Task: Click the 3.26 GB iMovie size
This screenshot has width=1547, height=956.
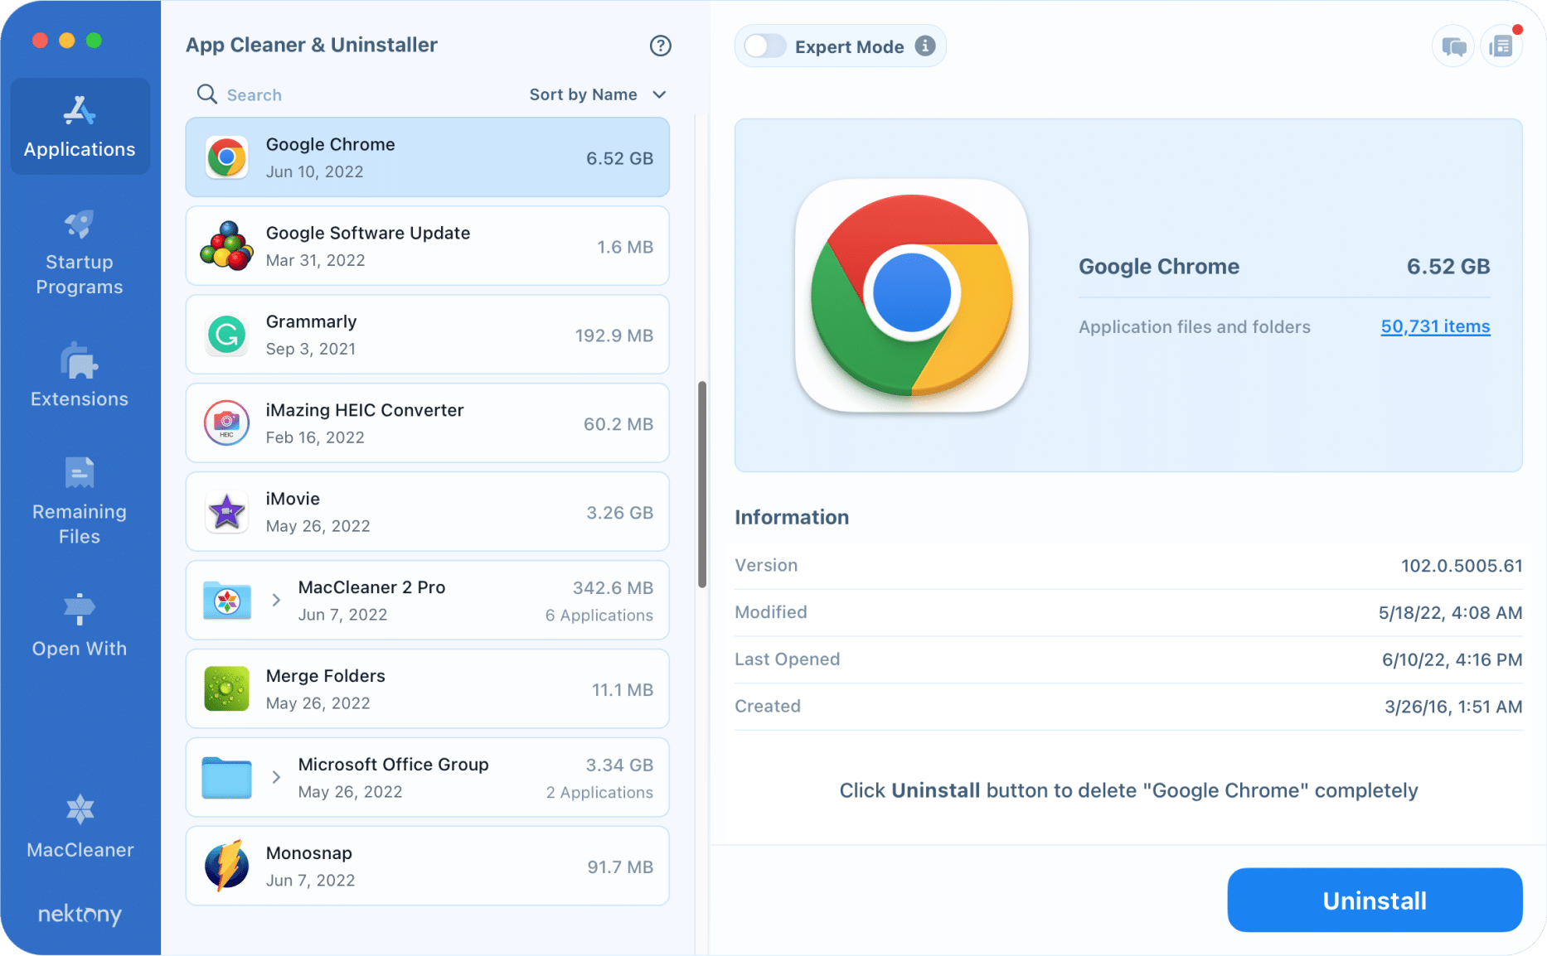Action: click(x=620, y=513)
